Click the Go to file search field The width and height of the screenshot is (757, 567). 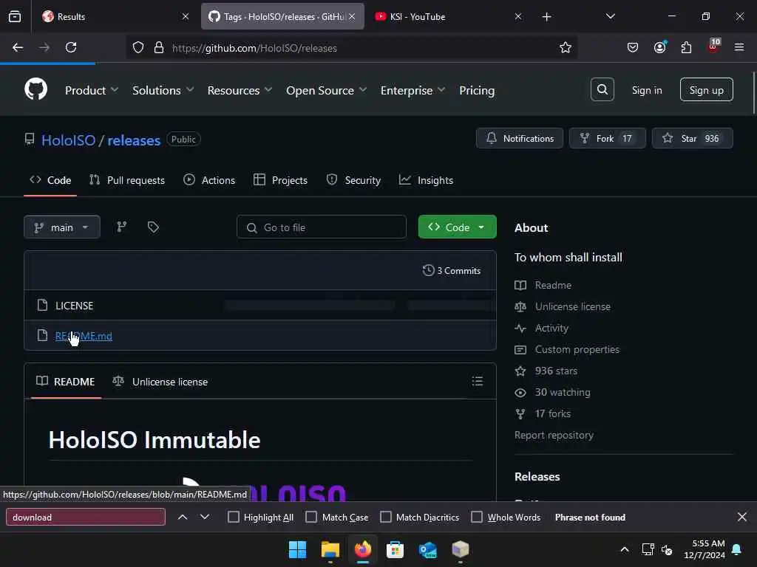322,227
